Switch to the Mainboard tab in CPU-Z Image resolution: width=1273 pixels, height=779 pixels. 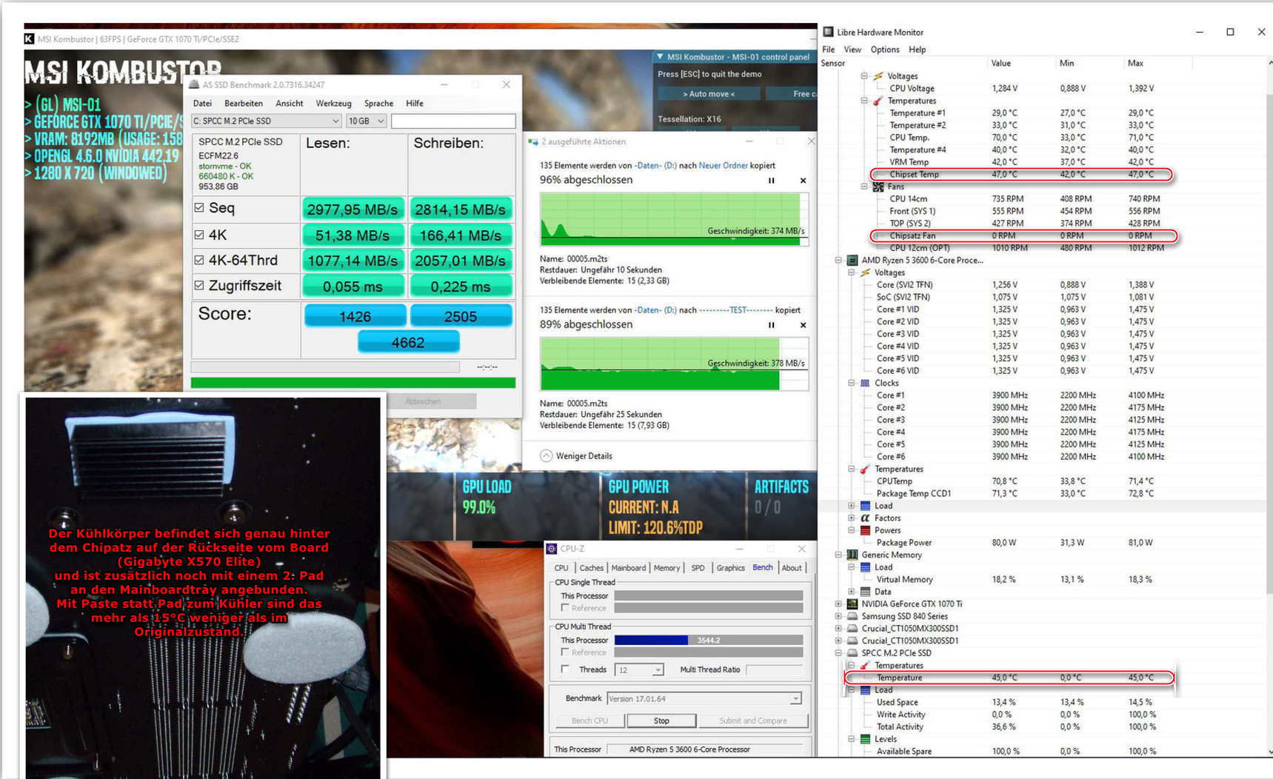pyautogui.click(x=629, y=568)
